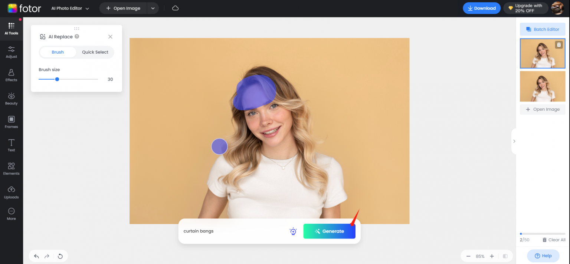
Task: Open the Elements sidebar tab
Action: pyautogui.click(x=11, y=168)
